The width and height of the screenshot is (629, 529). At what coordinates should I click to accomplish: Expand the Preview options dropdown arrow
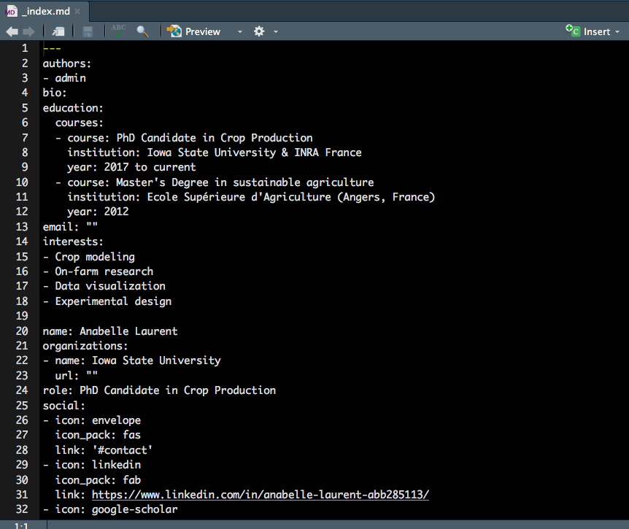[x=239, y=32]
